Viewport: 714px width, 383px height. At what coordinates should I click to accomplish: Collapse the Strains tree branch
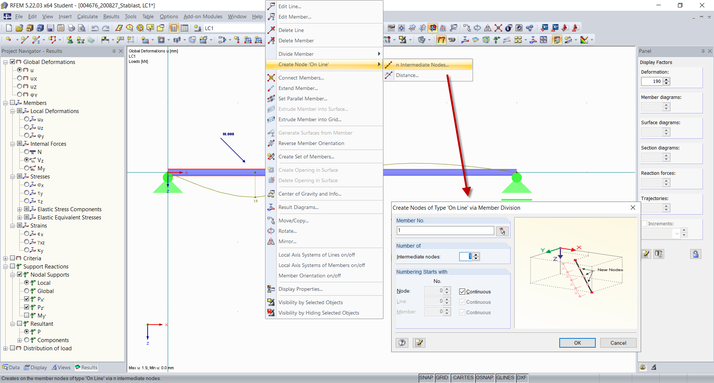pos(12,226)
